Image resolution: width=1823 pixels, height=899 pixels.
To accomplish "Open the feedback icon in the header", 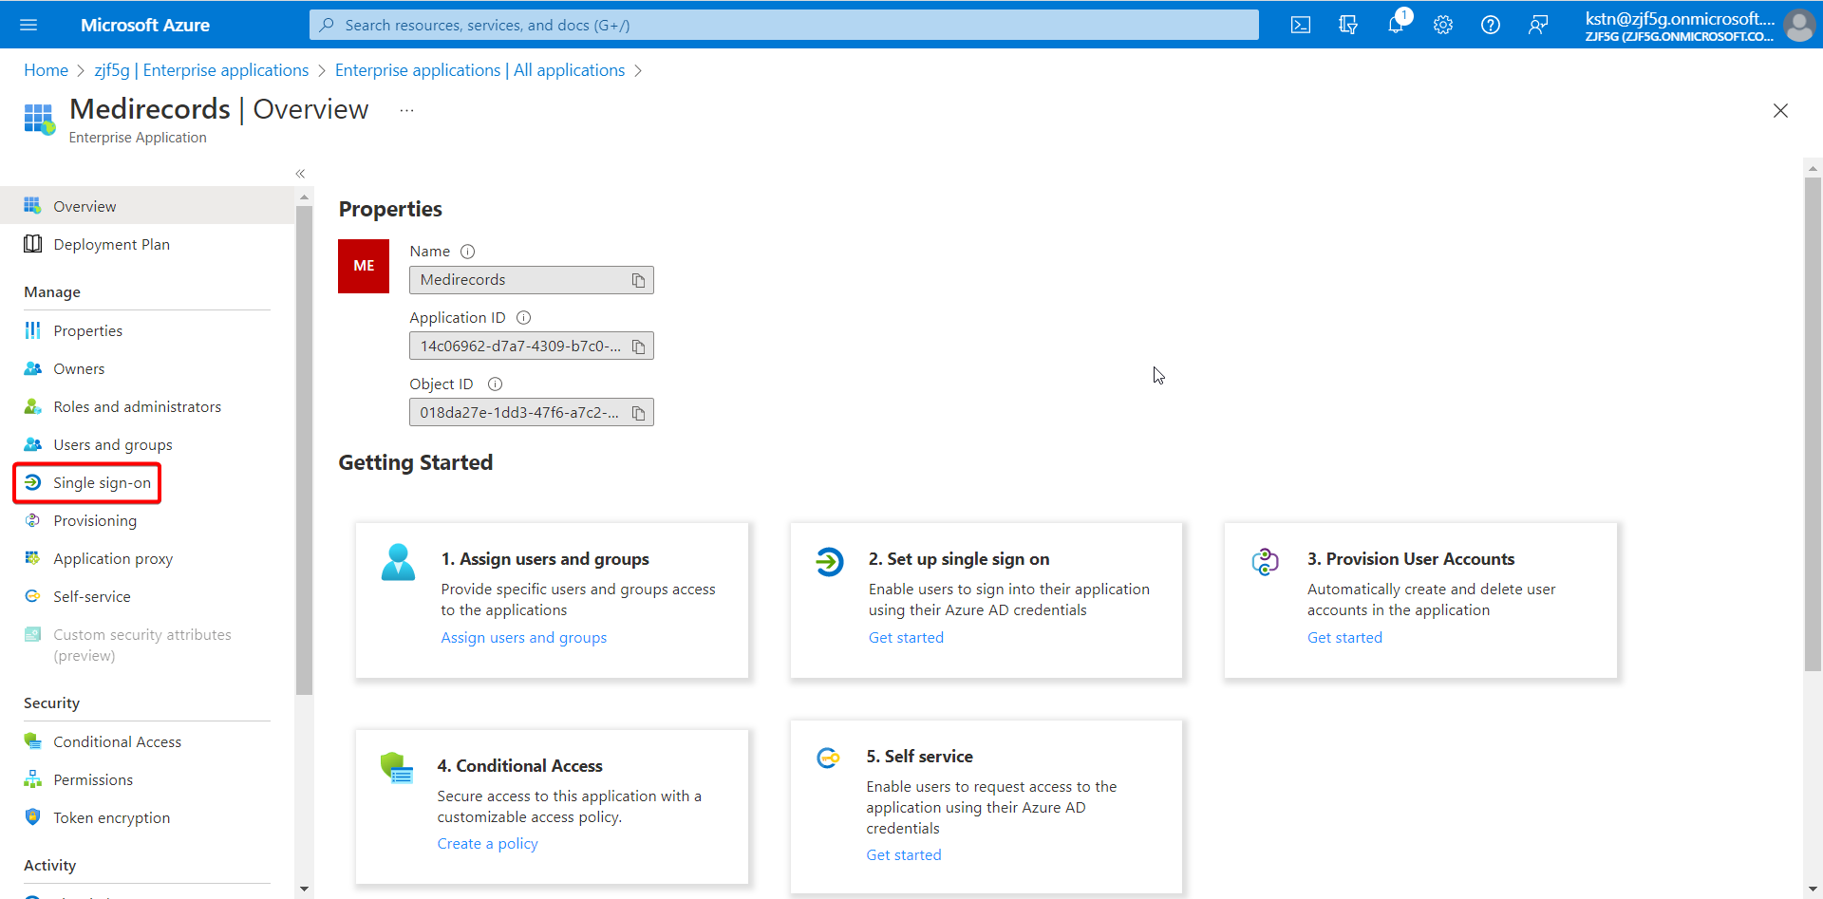I will point(1538,25).
